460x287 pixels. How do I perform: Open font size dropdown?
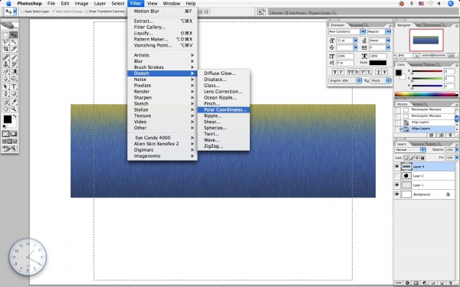(x=355, y=41)
